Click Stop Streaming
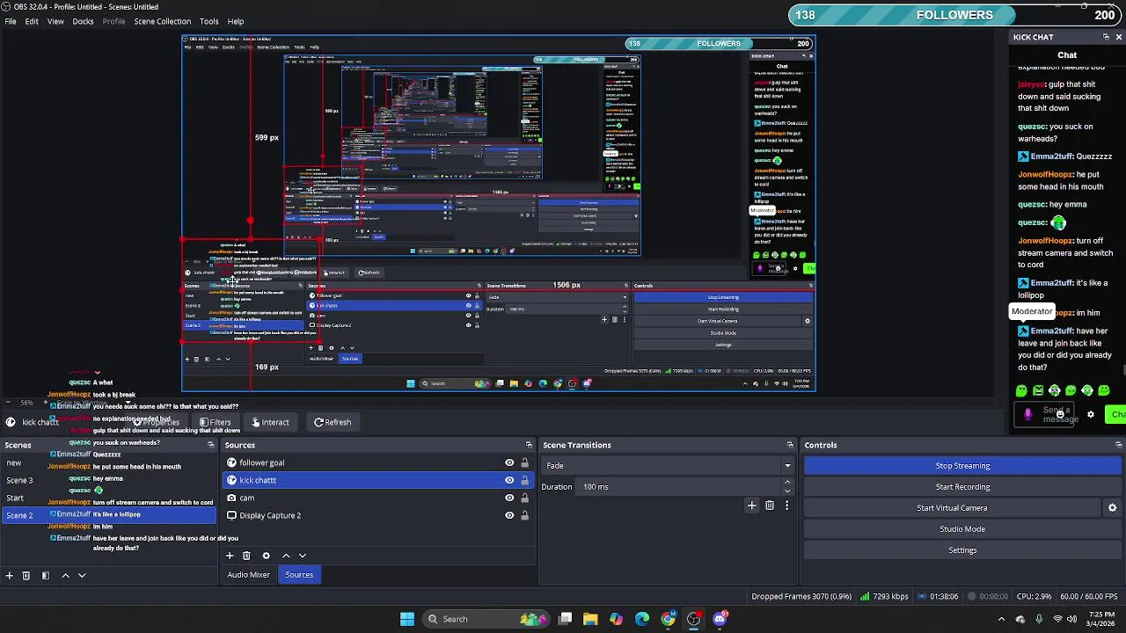Viewport: 1126px width, 633px height. pos(962,466)
